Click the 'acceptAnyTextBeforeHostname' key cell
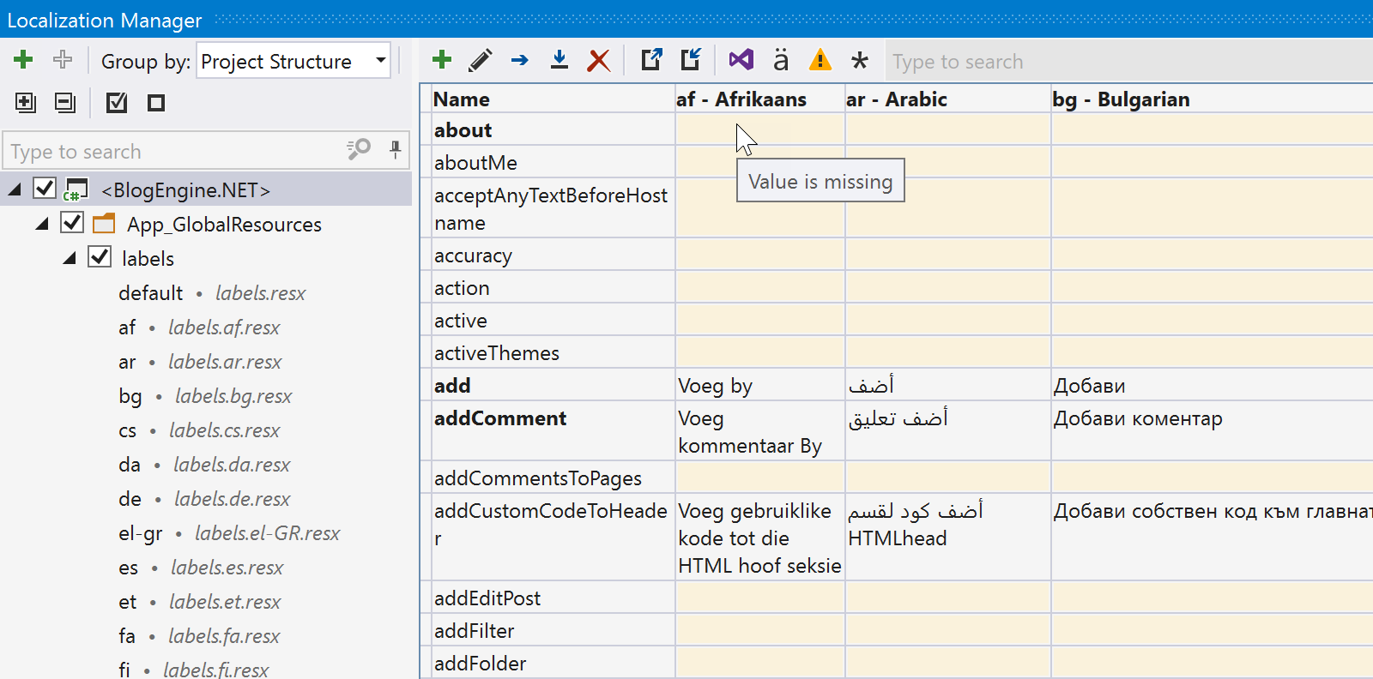1373x679 pixels. tap(553, 208)
